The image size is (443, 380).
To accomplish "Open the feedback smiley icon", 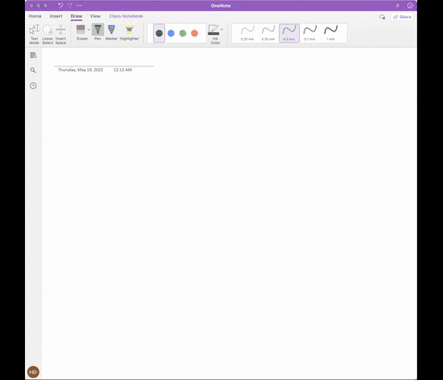I will 410,6.
